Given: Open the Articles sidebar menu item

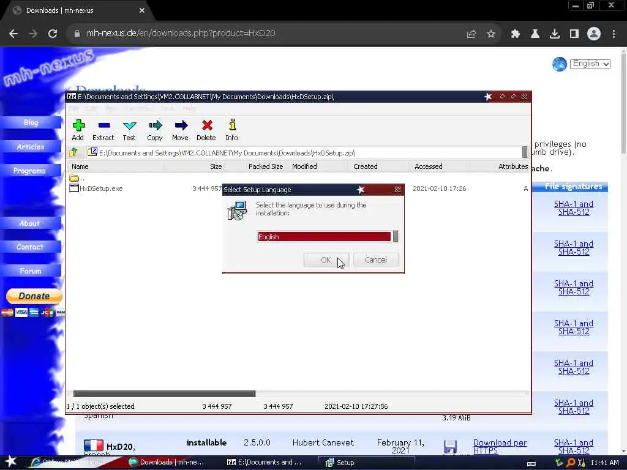Looking at the screenshot, I should pyautogui.click(x=31, y=147).
